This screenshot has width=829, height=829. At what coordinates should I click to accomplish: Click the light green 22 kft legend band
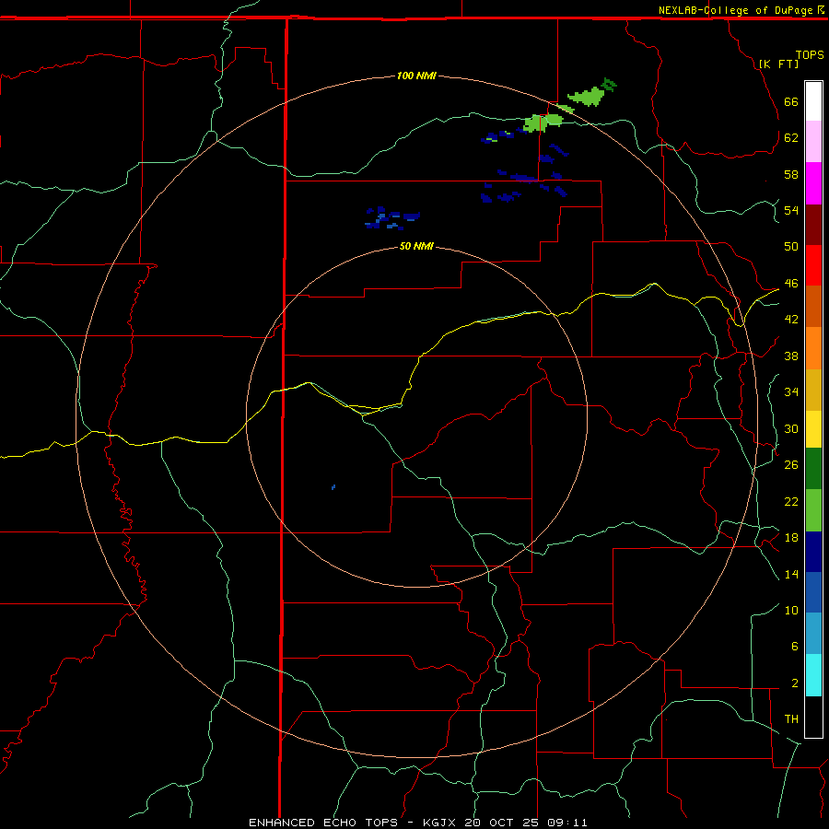[813, 510]
